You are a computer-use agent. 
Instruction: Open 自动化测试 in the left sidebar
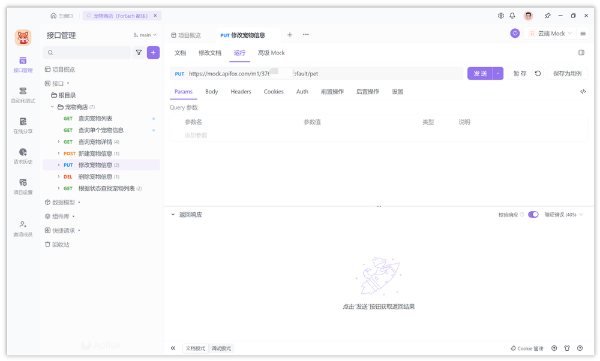point(23,95)
